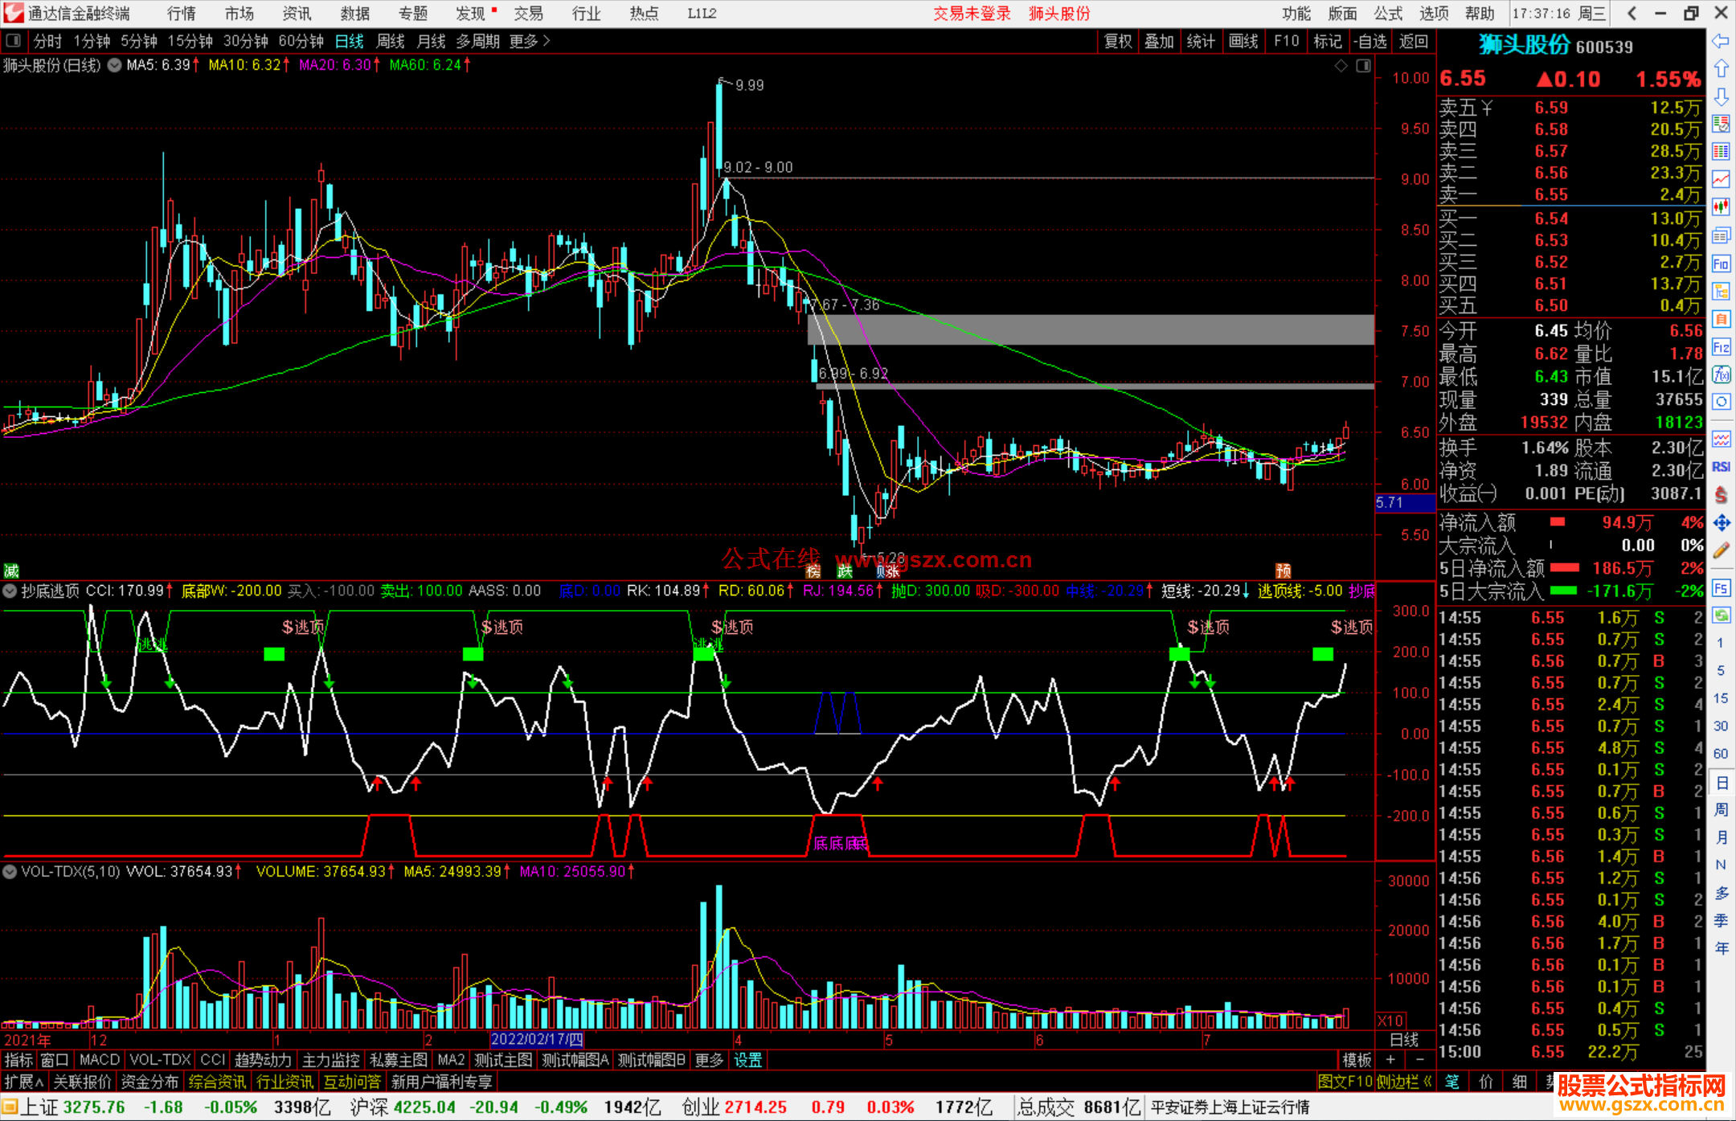Open the wave lines indicator icon

pyautogui.click(x=1721, y=439)
